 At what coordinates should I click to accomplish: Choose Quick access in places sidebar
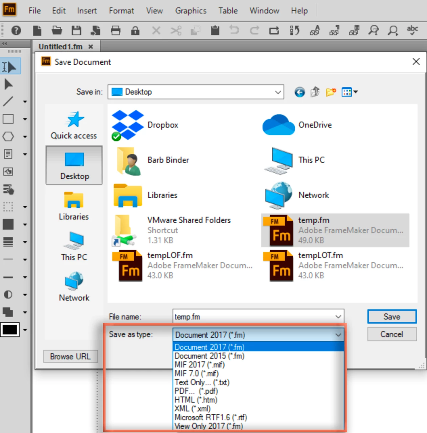[x=74, y=125]
